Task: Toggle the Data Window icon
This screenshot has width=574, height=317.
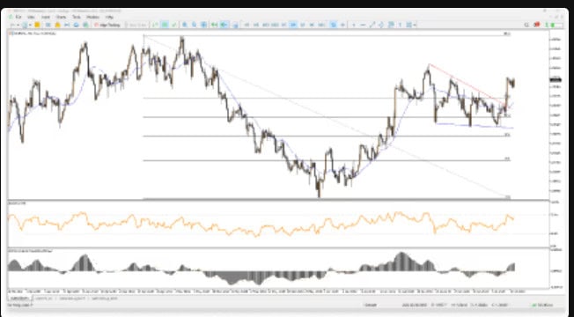Action: coord(48,25)
